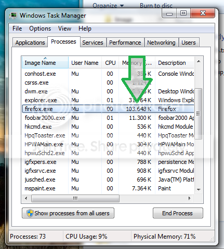The height and width of the screenshot is (249, 224).
Task: Click the Physical Memory: 71% status text
Action: (x=164, y=237)
